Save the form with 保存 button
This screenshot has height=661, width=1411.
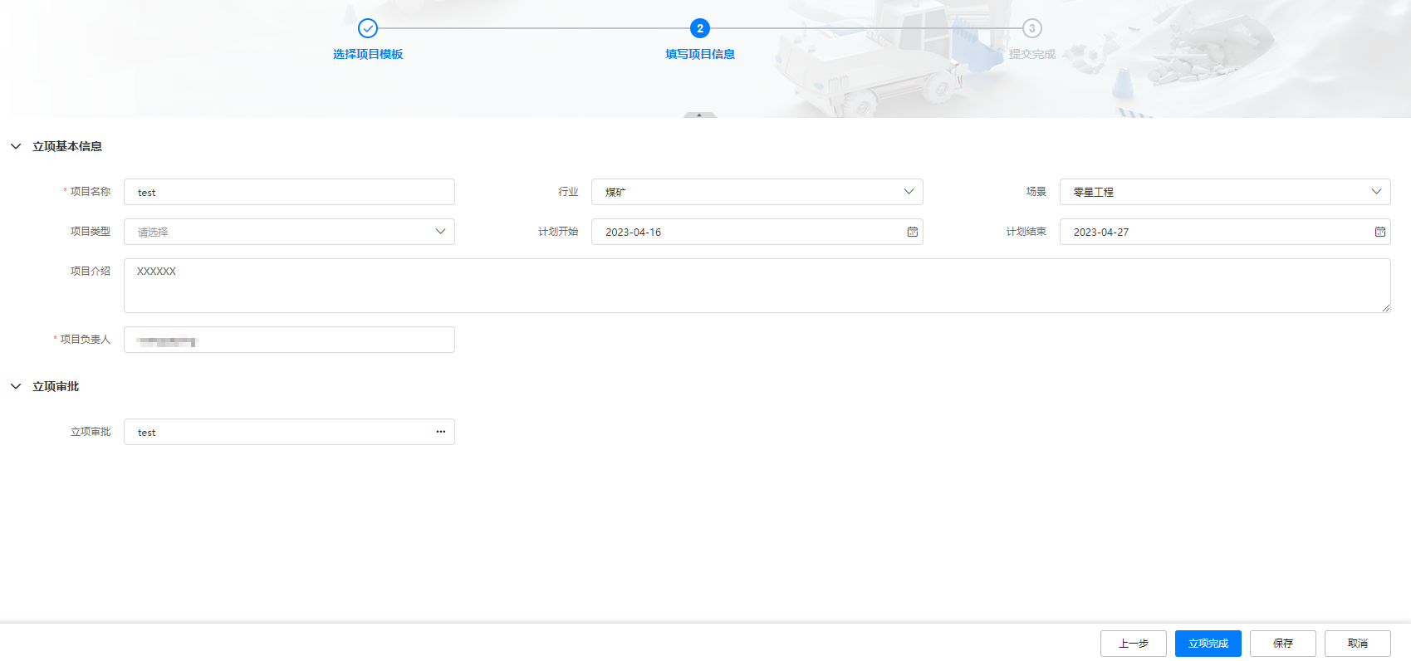(1282, 644)
